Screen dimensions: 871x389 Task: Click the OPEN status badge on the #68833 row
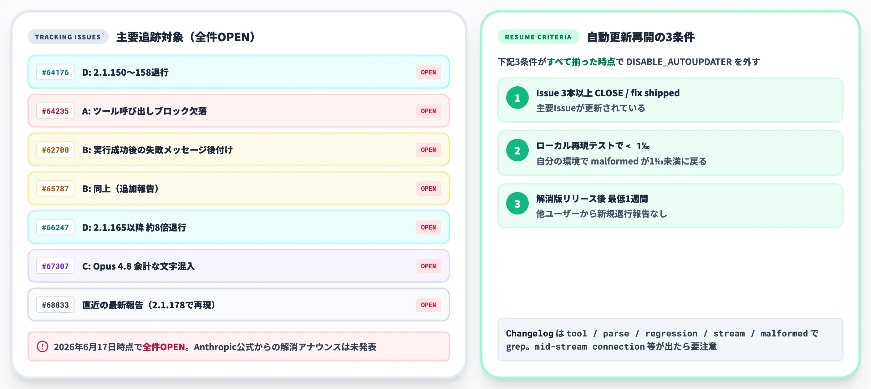tap(428, 305)
